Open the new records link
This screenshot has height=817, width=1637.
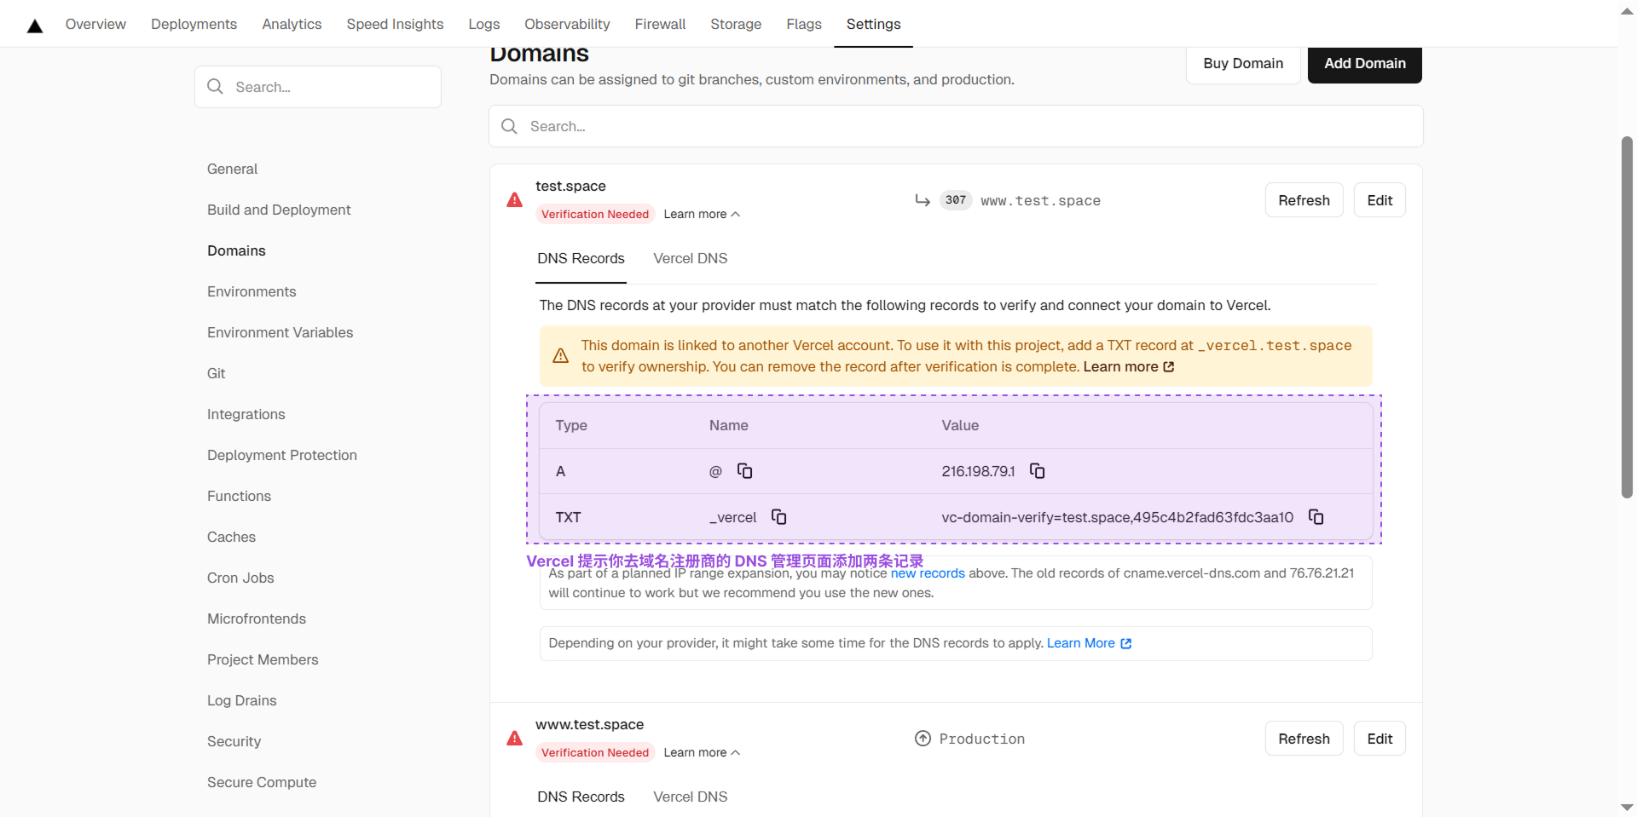pos(928,573)
